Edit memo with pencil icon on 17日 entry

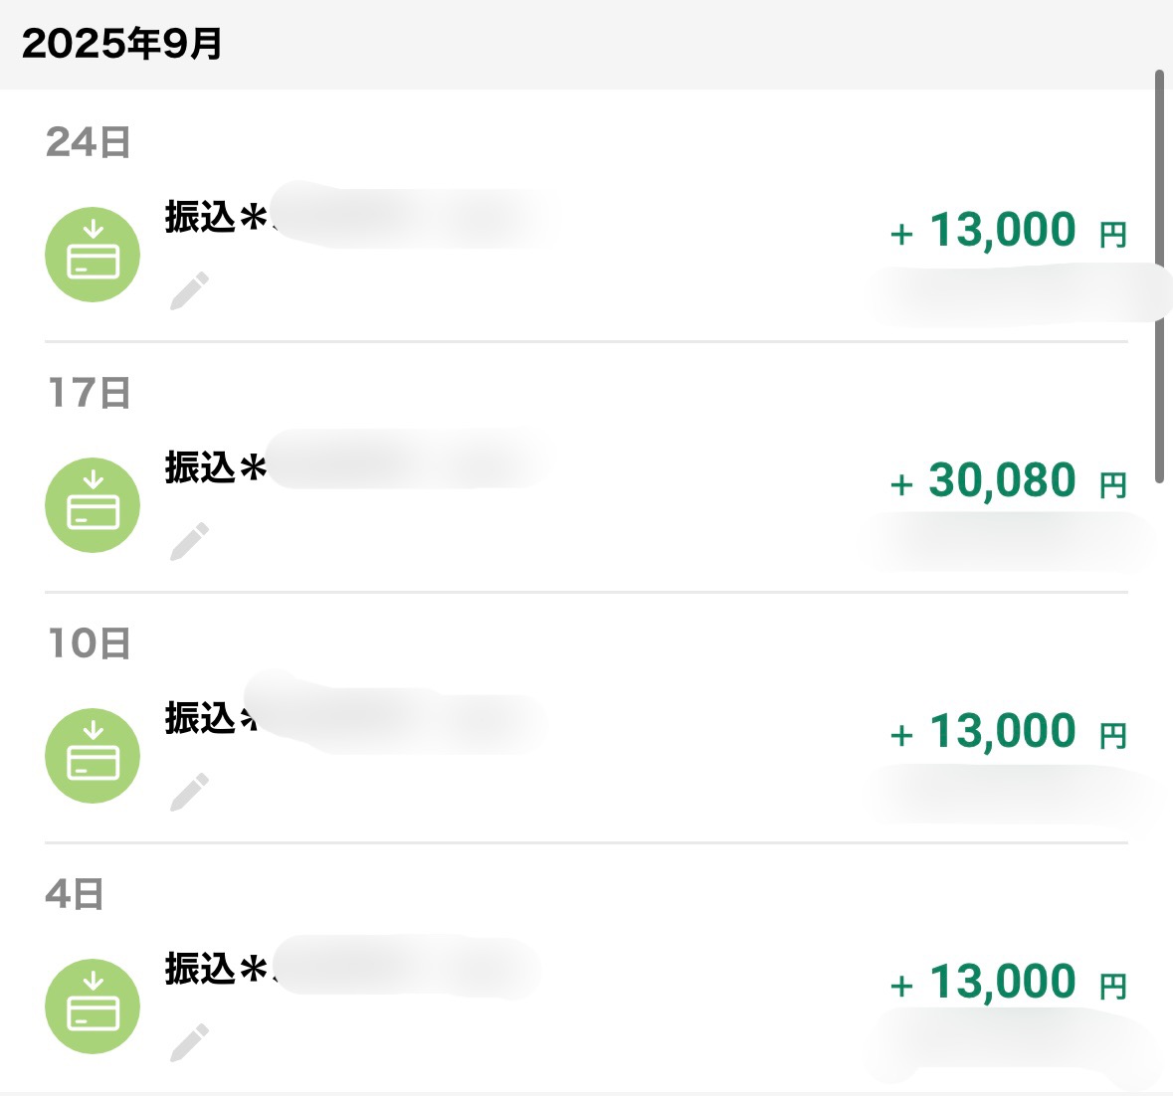point(189,542)
